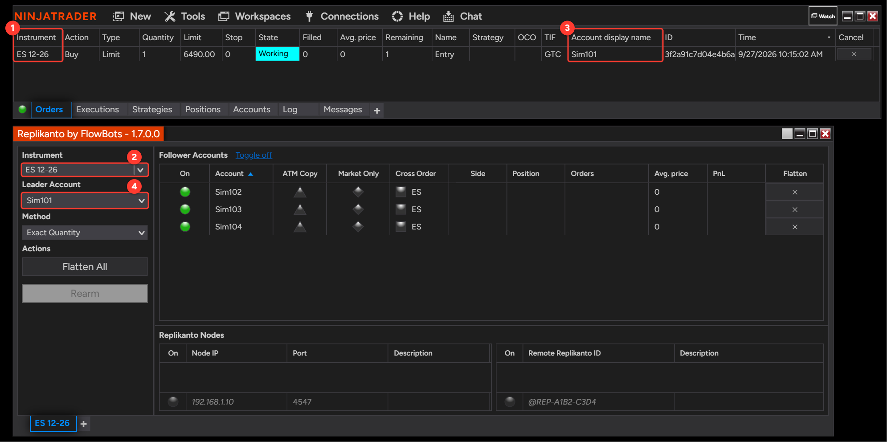Click the Sim101 account cell in Orders grid

pos(615,54)
